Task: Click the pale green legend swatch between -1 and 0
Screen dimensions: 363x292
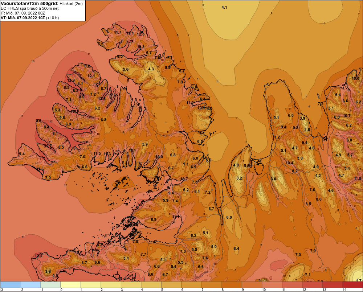Action: pos(50,285)
